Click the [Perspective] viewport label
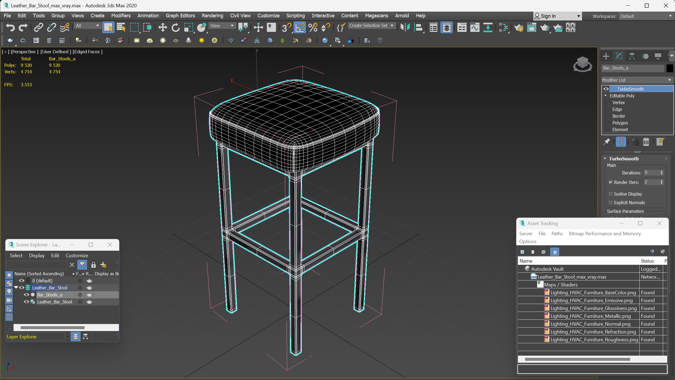675x380 pixels. click(x=24, y=51)
